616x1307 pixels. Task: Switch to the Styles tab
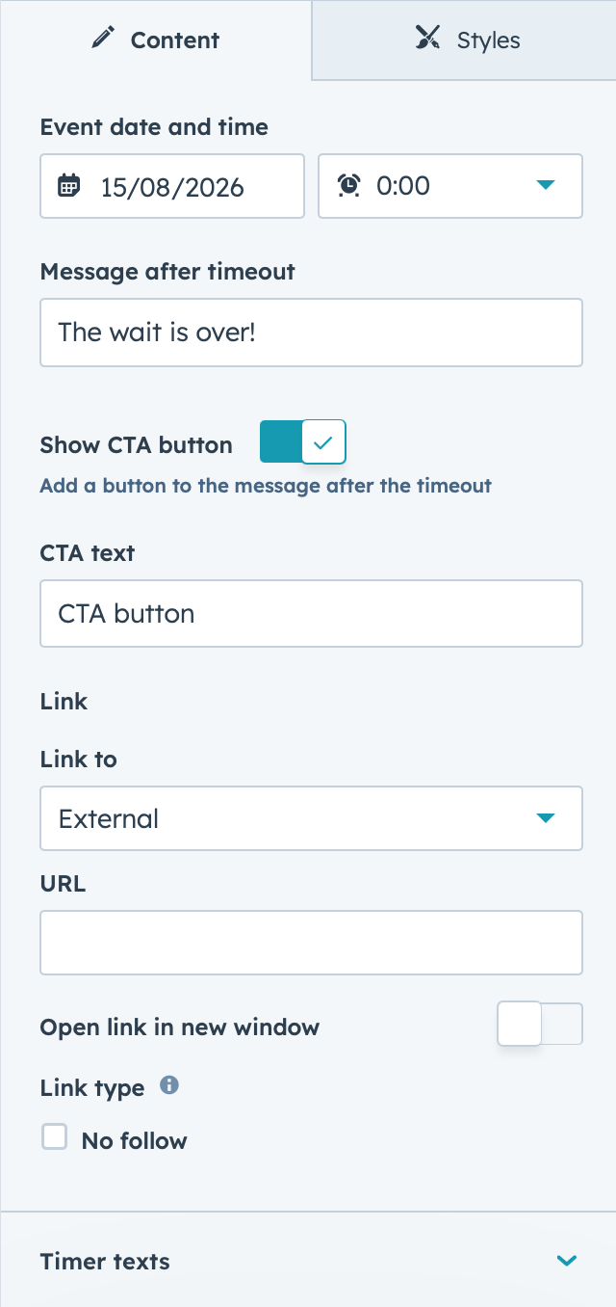(464, 40)
